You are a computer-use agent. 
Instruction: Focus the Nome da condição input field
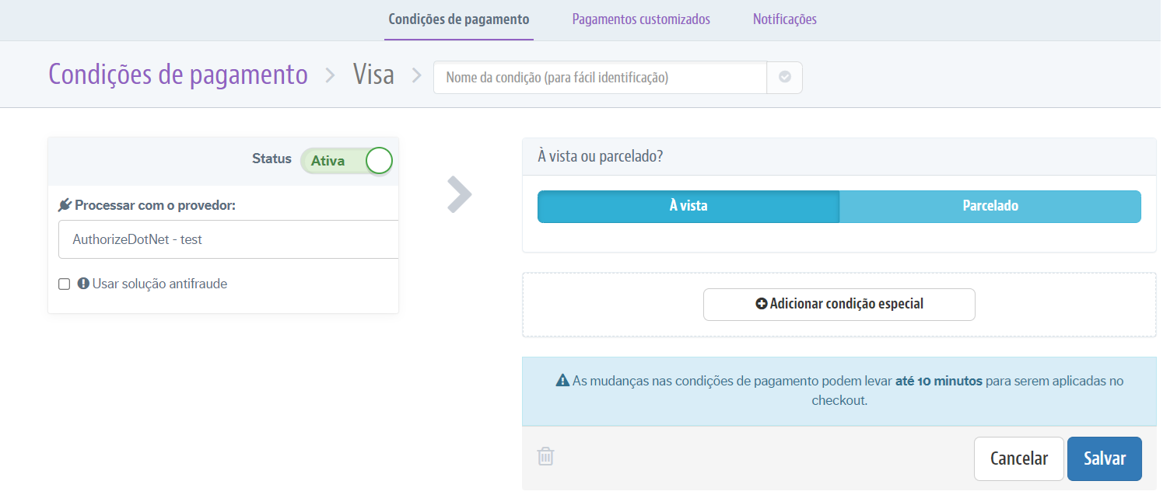[x=600, y=78]
